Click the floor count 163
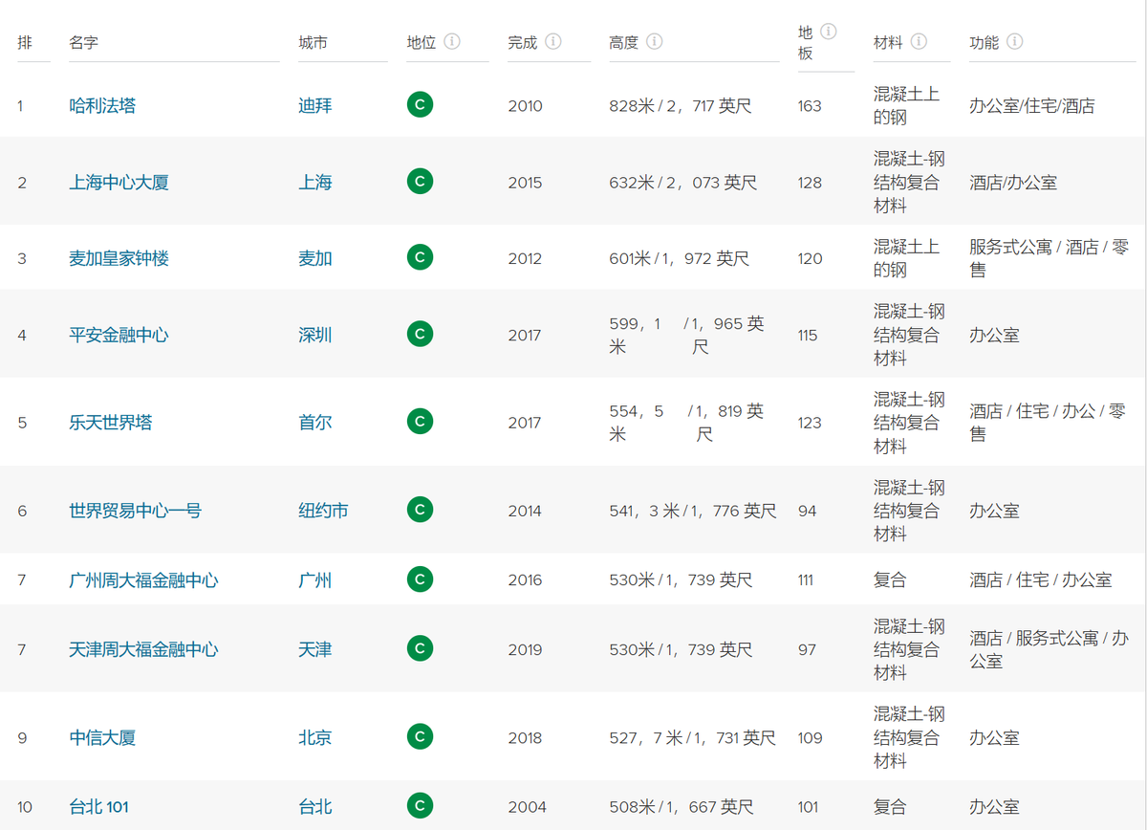 coord(810,105)
